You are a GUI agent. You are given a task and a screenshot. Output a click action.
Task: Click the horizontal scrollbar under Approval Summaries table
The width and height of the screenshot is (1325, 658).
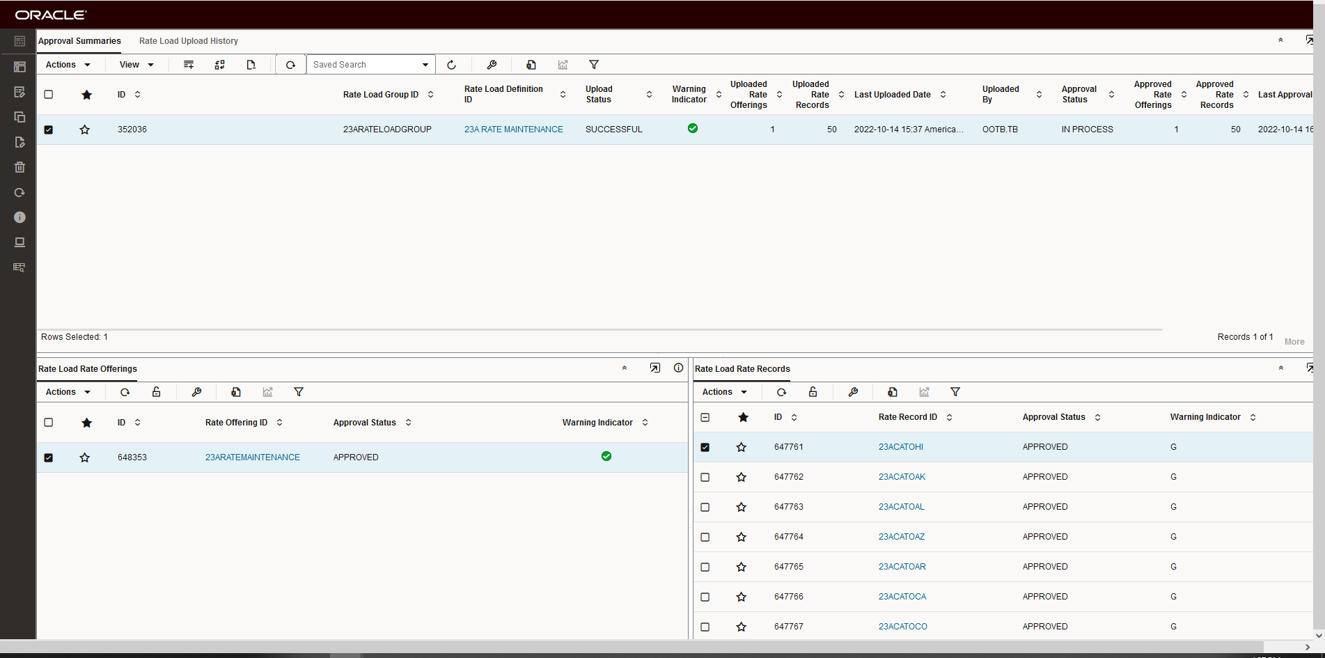tap(599, 329)
